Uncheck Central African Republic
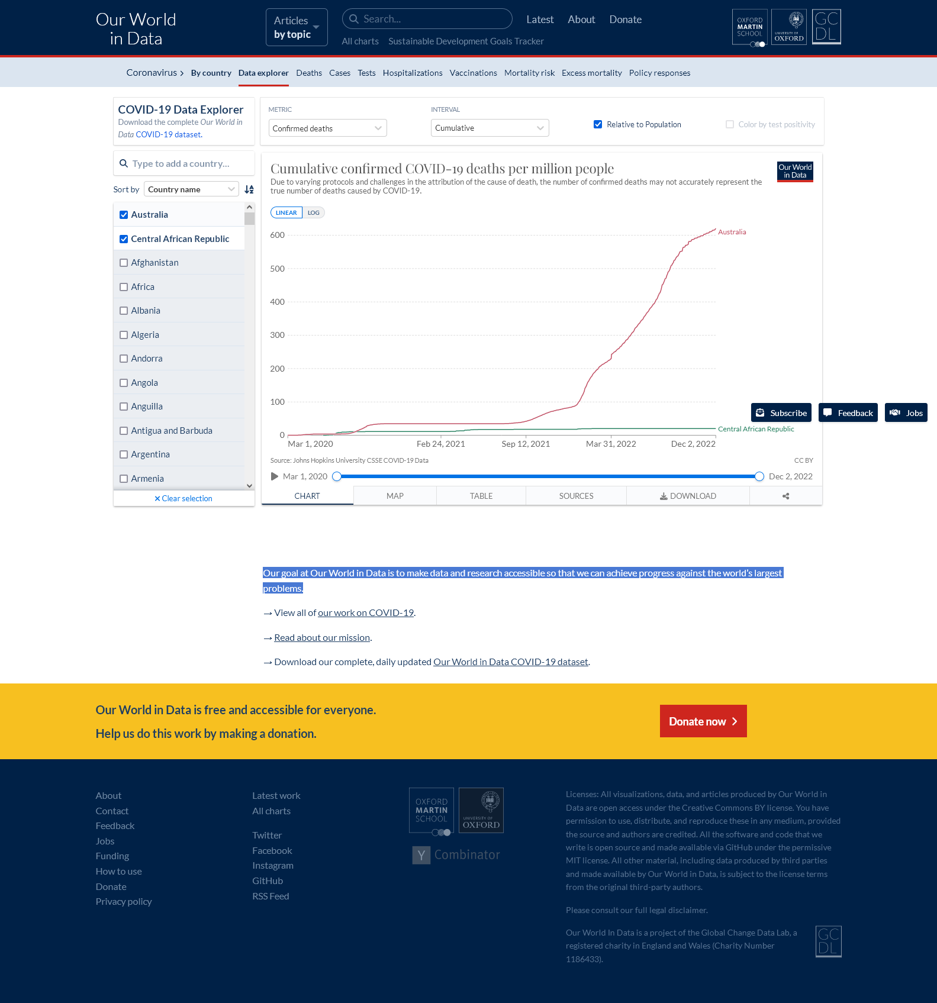 [x=124, y=239]
